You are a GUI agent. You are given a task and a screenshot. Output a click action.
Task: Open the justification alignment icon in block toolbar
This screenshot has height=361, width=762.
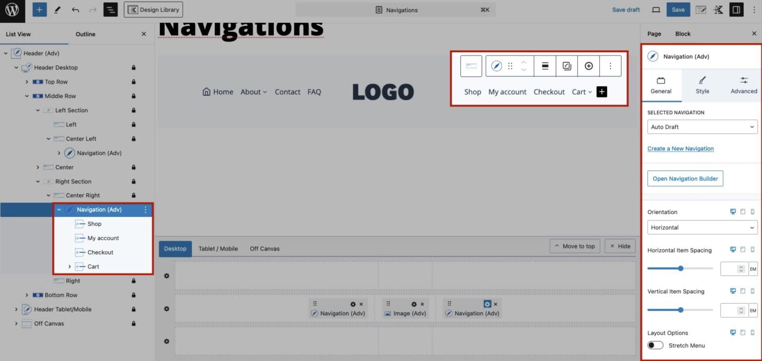545,65
